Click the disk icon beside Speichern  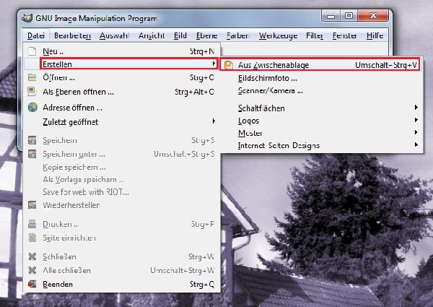(32, 140)
